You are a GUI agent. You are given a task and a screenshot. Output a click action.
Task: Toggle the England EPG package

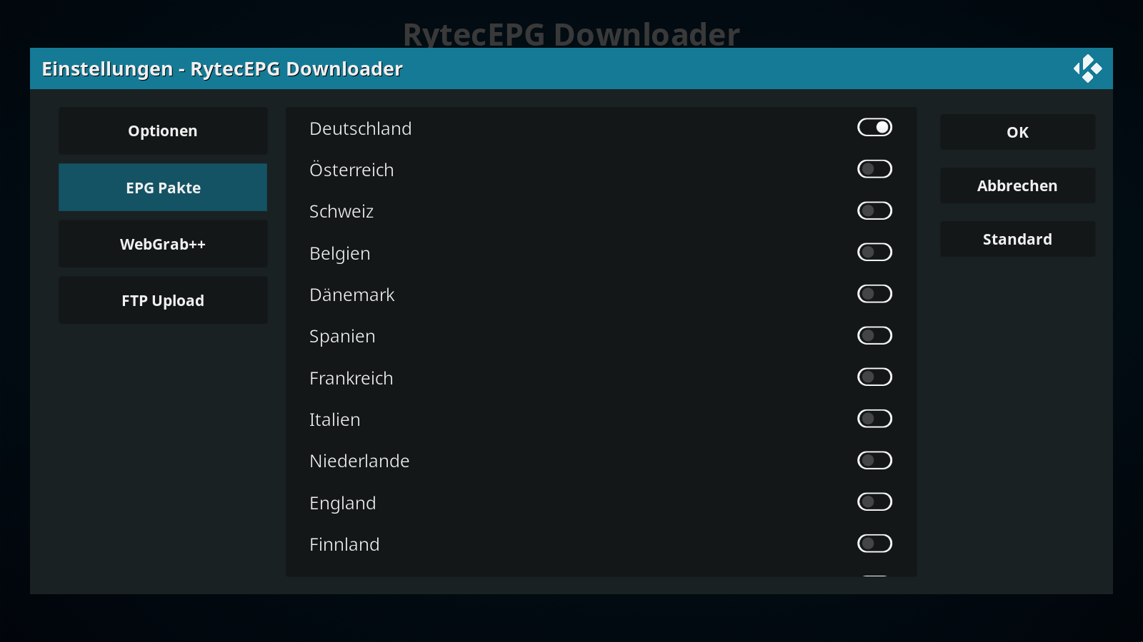click(874, 501)
